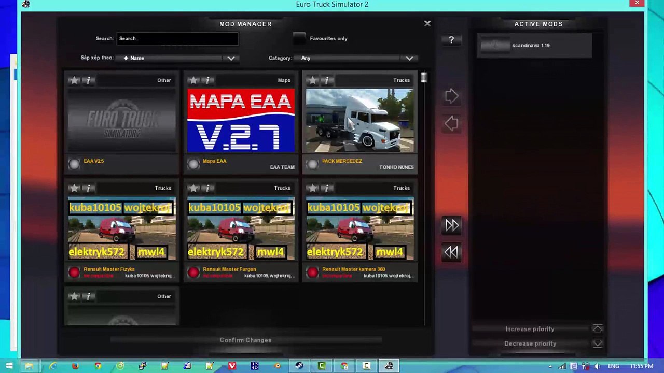Favourite the PACK MERCEDEZ mod star
Image resolution: width=664 pixels, height=373 pixels.
pos(312,80)
